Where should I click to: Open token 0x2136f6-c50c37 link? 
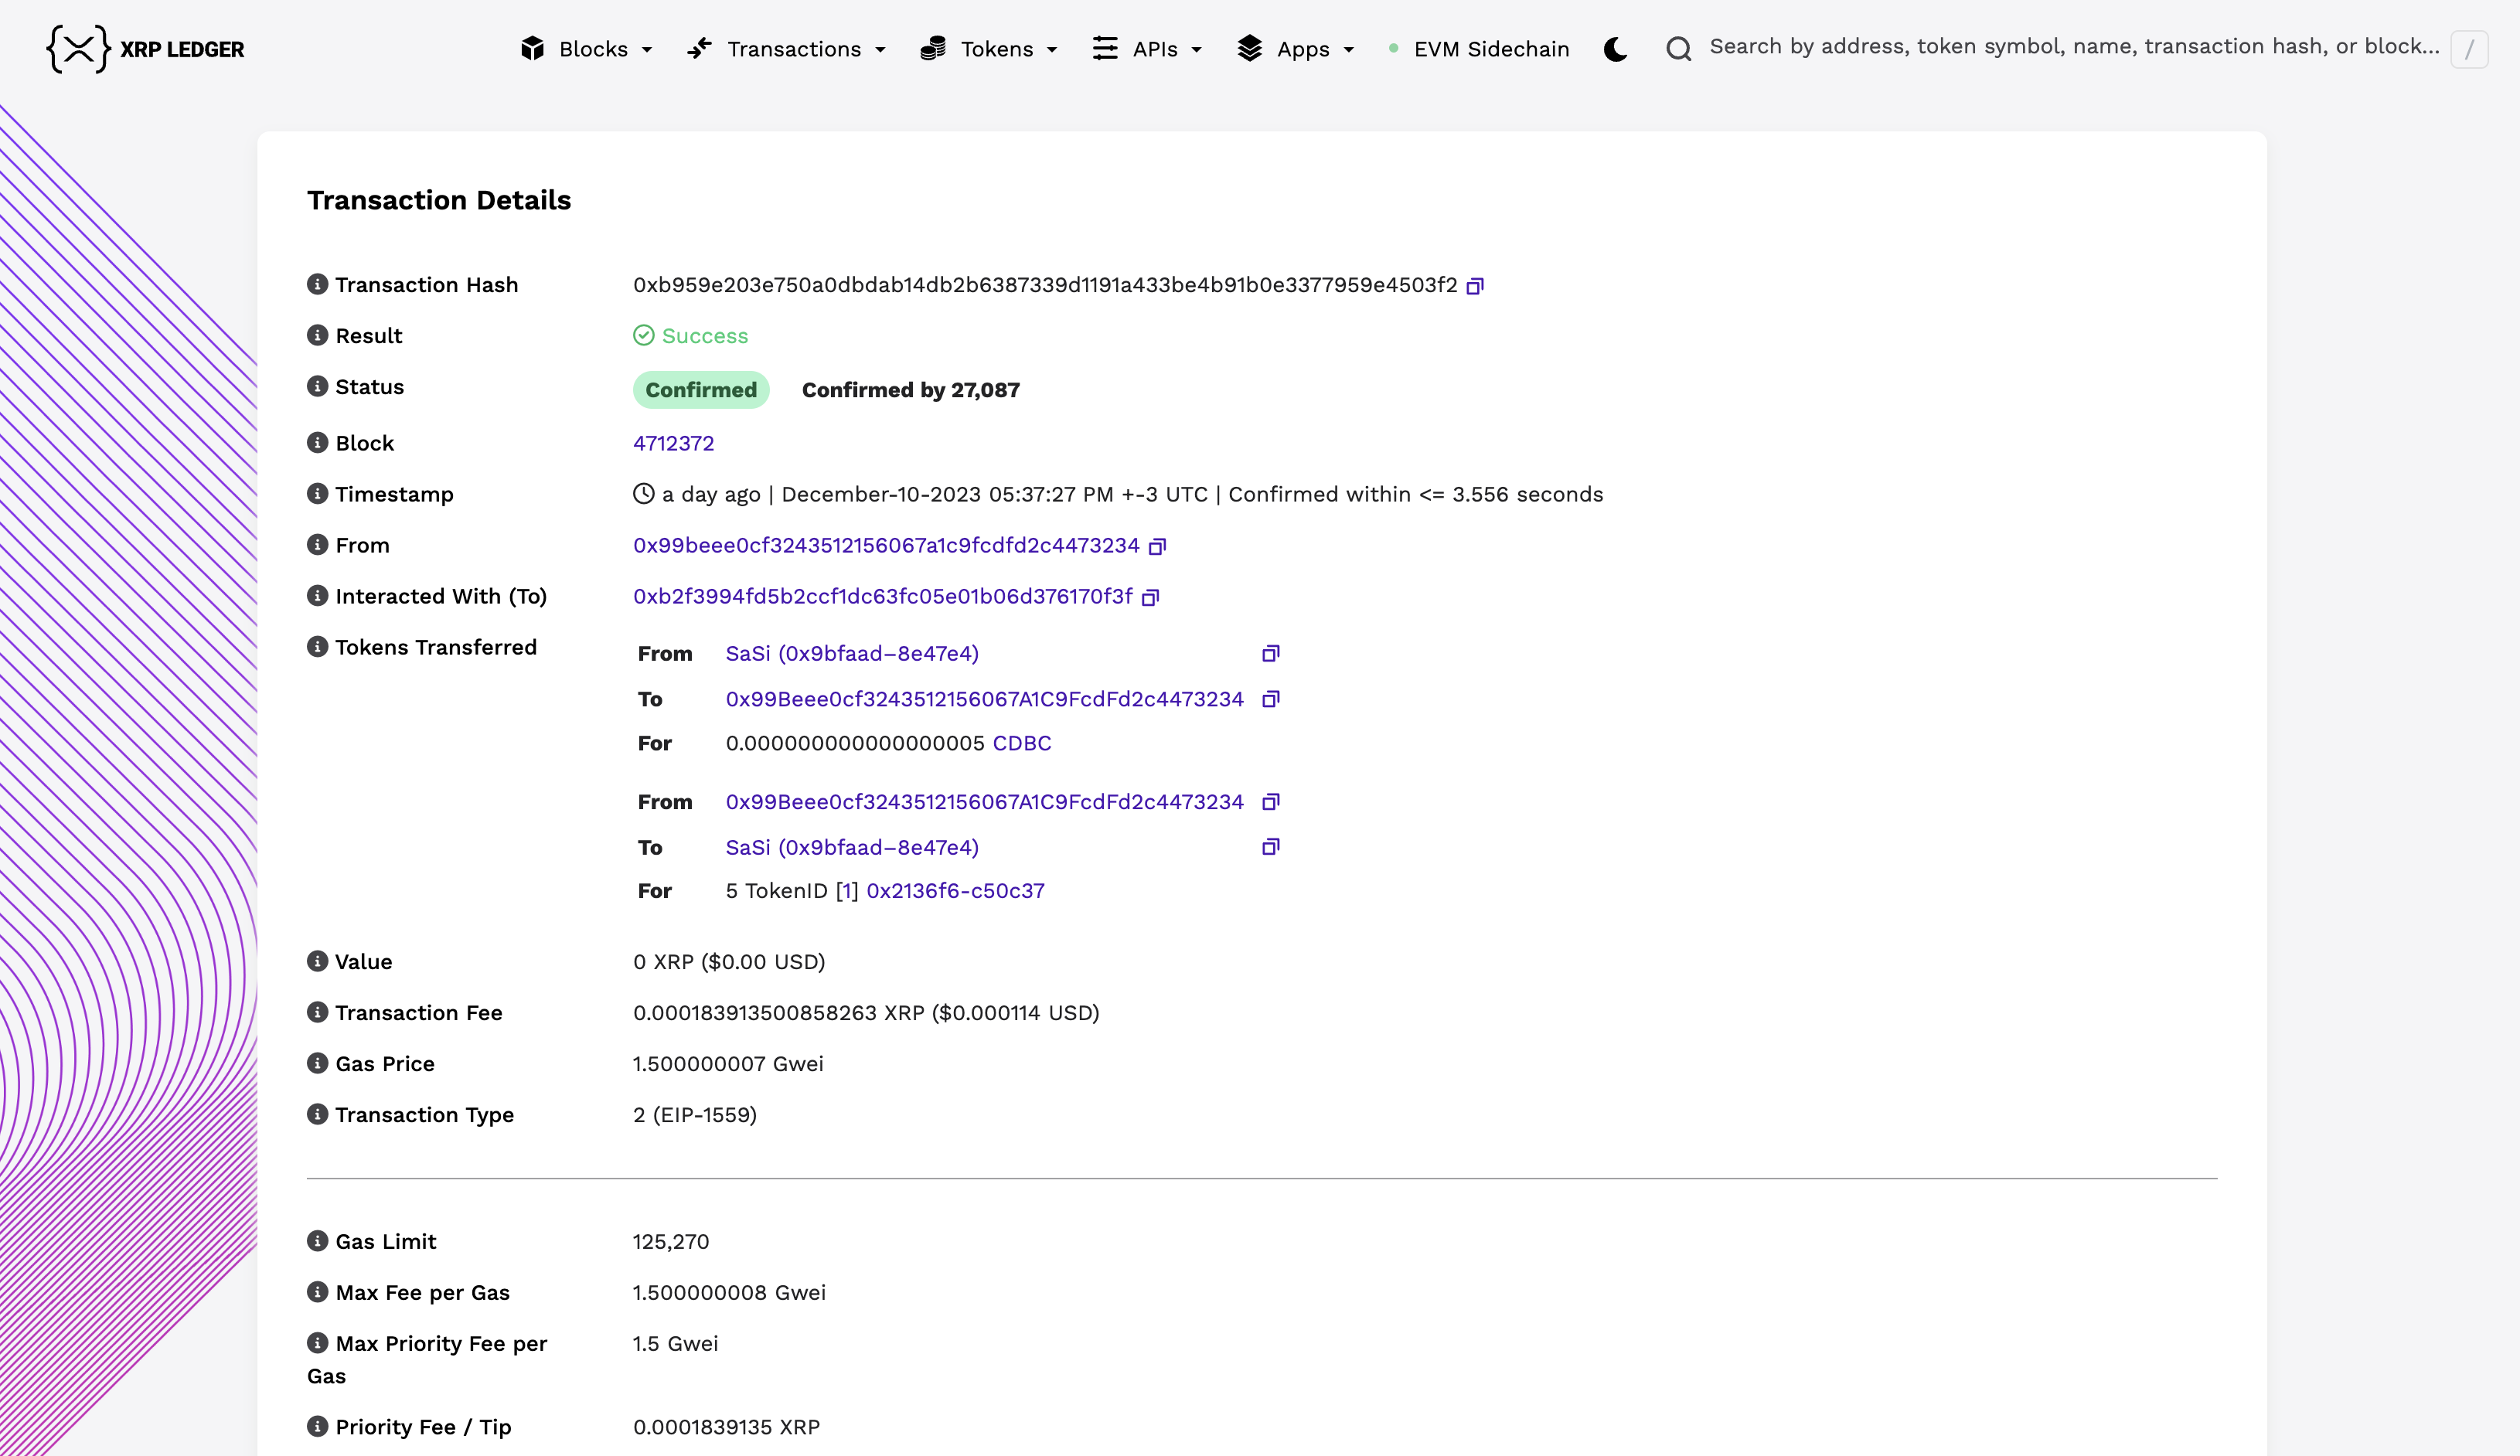[955, 891]
